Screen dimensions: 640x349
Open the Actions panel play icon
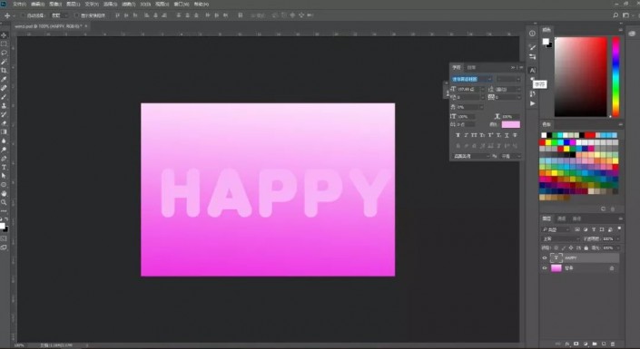tap(532, 103)
